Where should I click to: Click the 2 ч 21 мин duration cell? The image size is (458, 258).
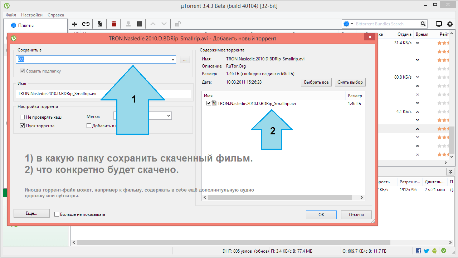point(435,190)
